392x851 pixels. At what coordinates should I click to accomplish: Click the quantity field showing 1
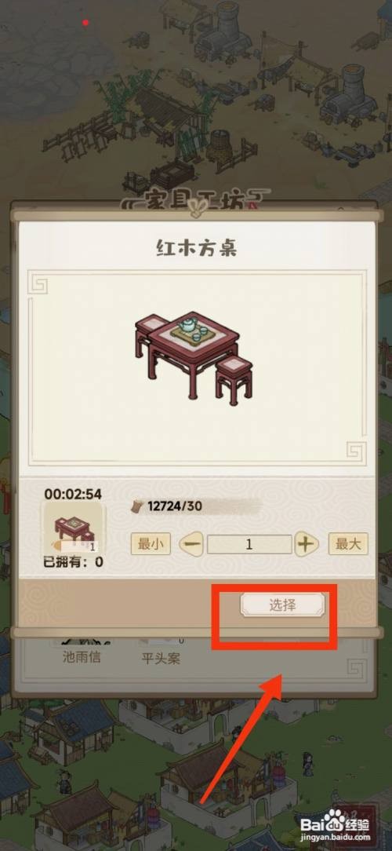249,544
